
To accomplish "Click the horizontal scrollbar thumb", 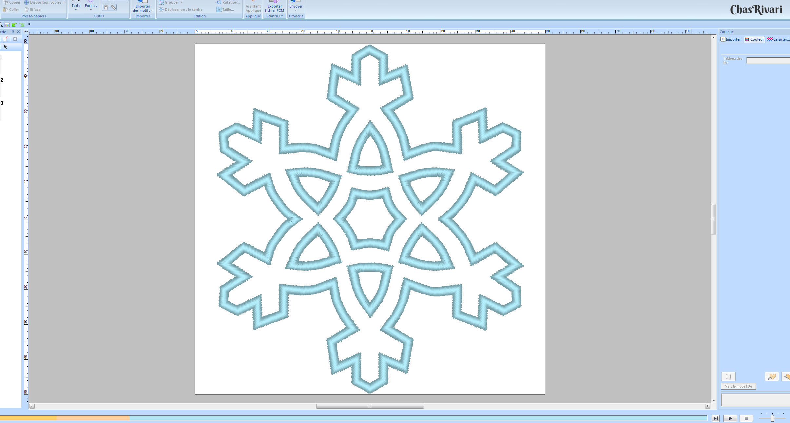I will pos(370,406).
